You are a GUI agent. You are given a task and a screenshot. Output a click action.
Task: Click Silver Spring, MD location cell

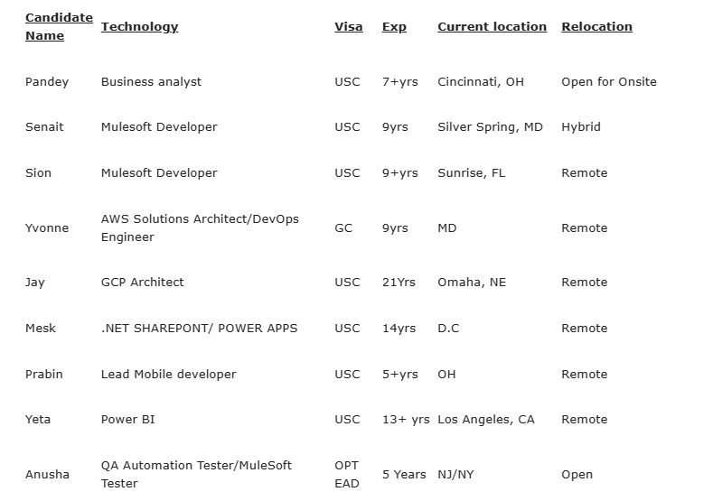click(x=490, y=127)
